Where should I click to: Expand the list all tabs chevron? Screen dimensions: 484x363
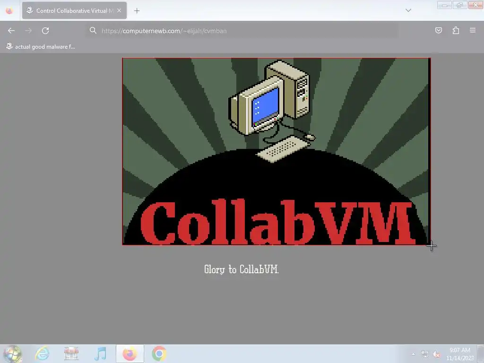pyautogui.click(x=408, y=10)
